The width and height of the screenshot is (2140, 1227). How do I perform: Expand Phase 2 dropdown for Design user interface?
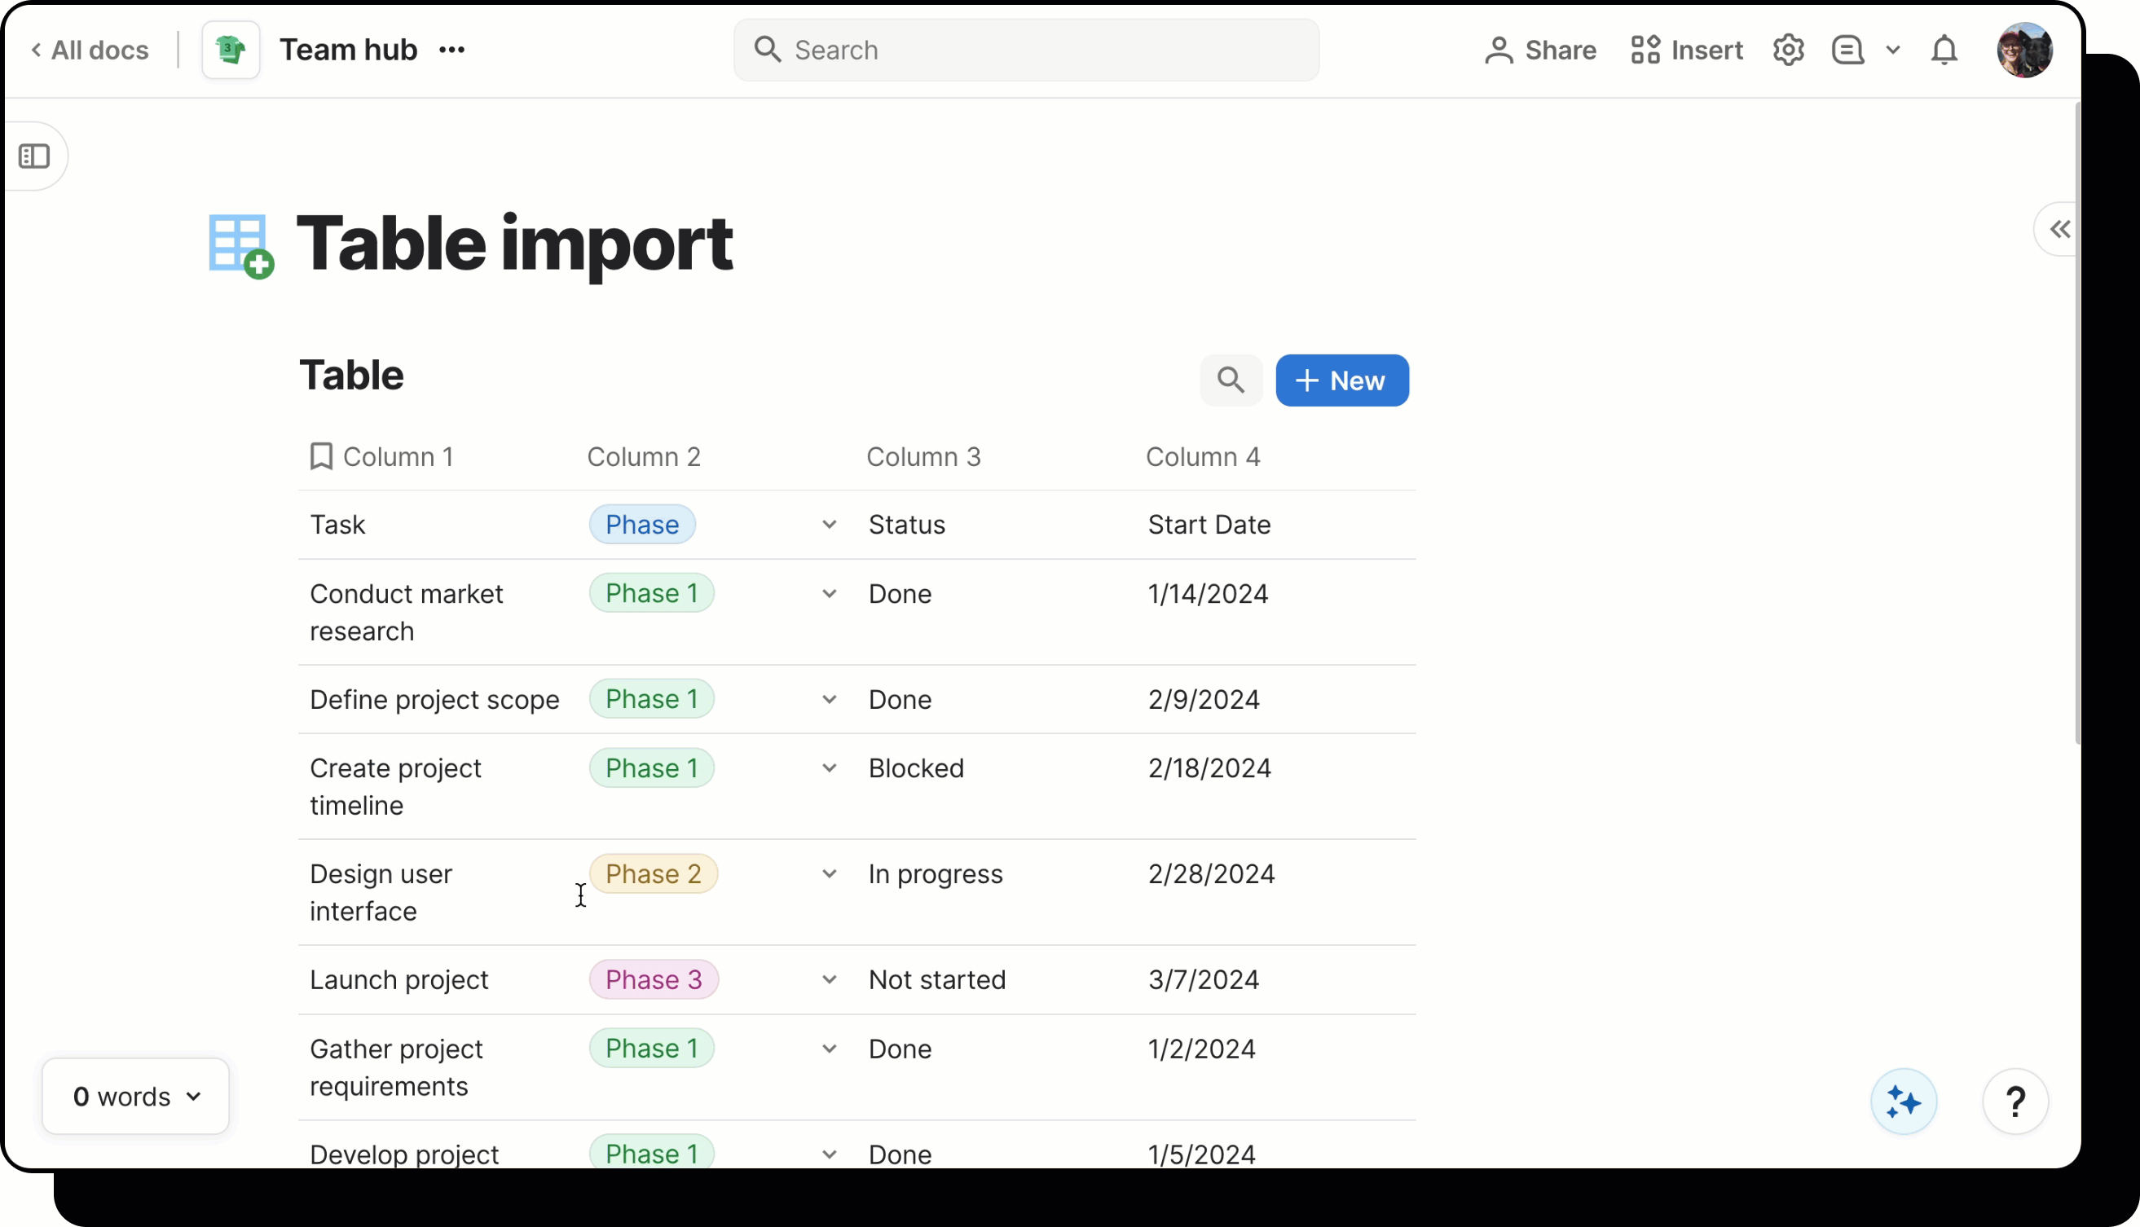coord(830,874)
